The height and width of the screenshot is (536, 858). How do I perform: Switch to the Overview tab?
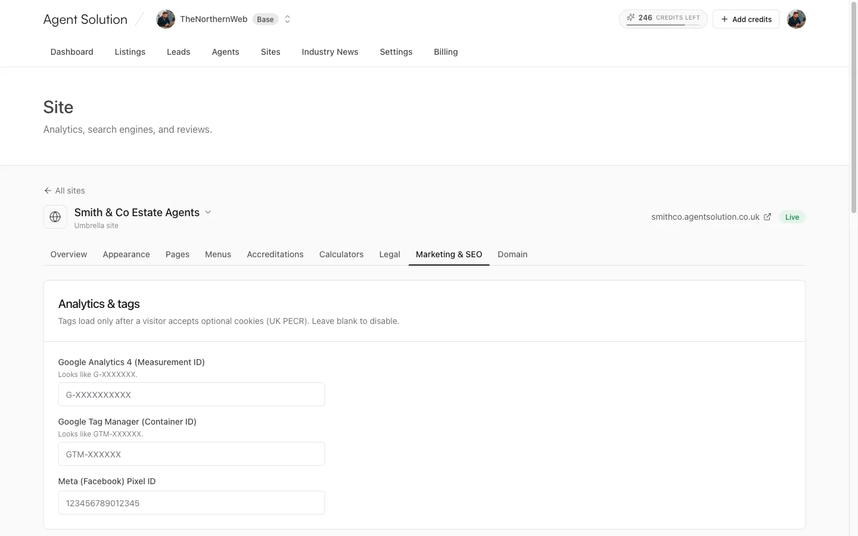click(69, 254)
